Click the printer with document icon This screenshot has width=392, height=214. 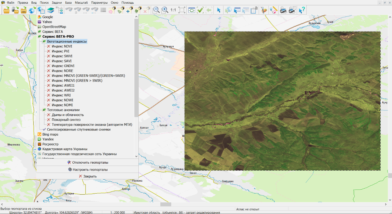tap(292, 10)
